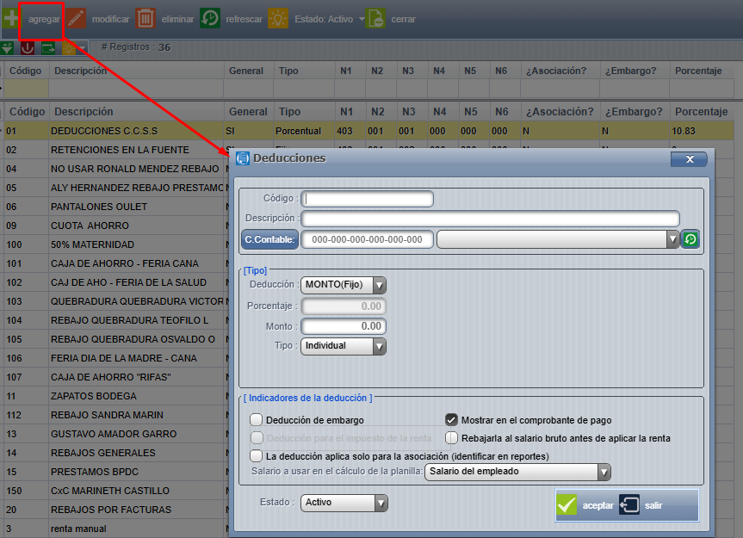Expand the small lightbulb dropdown arrow
743x538 pixels.
click(83, 48)
